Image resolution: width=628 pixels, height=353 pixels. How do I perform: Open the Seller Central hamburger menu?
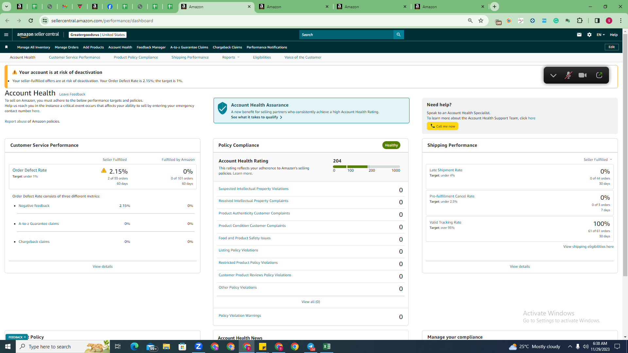point(6,35)
